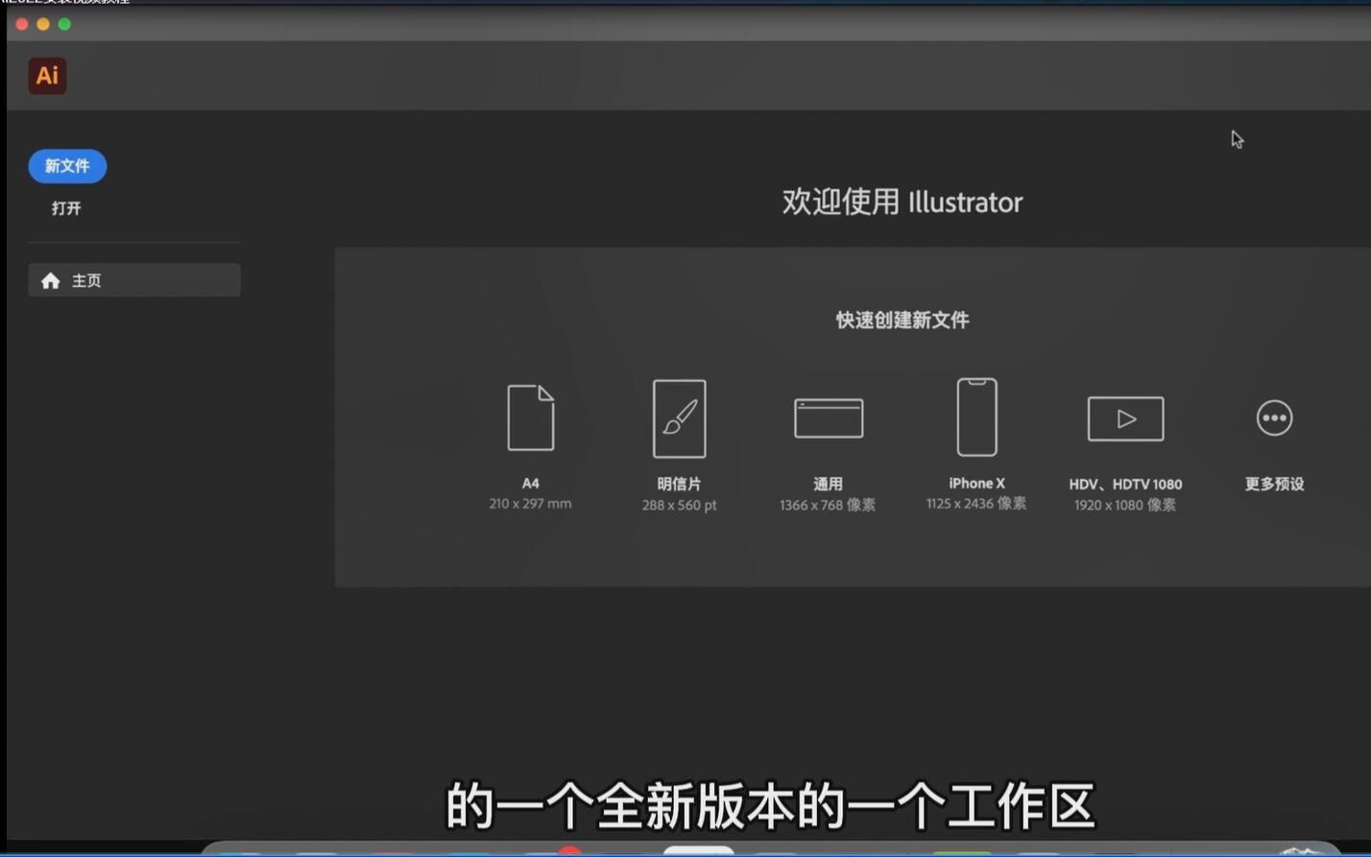
Task: Click the 更多预设 label
Action: (1274, 484)
